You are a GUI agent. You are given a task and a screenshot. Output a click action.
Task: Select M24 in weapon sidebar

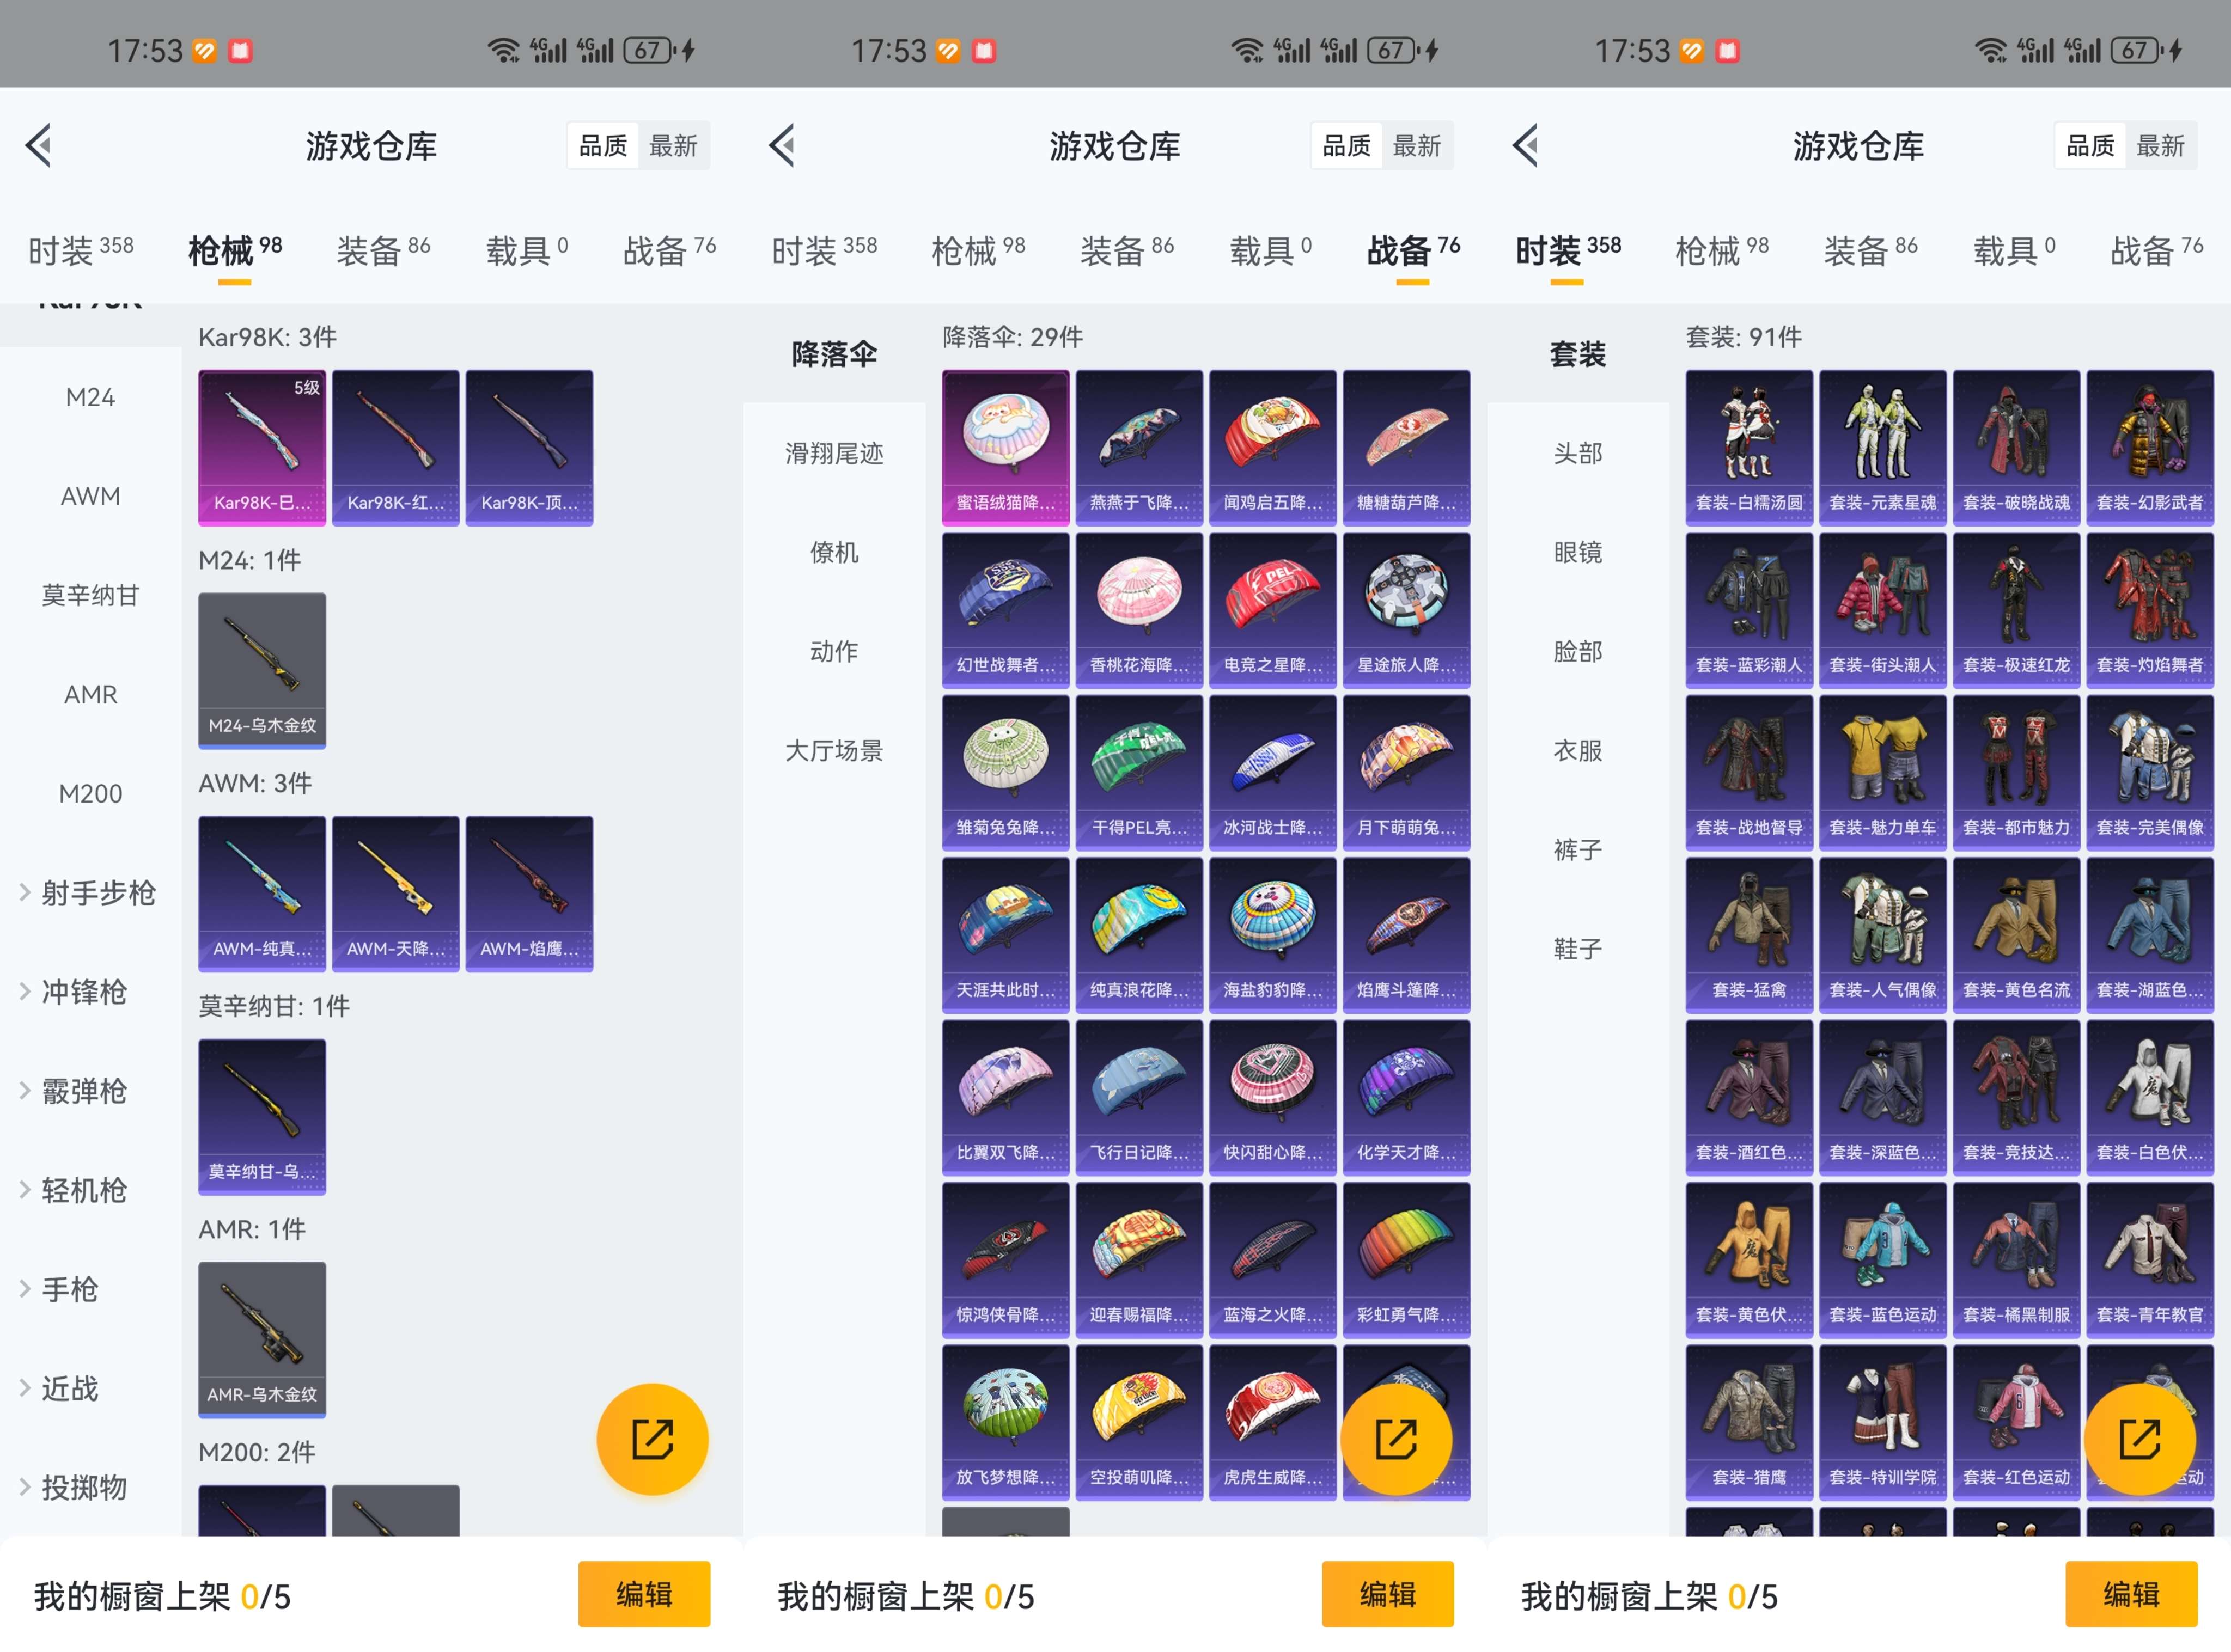pos(90,398)
